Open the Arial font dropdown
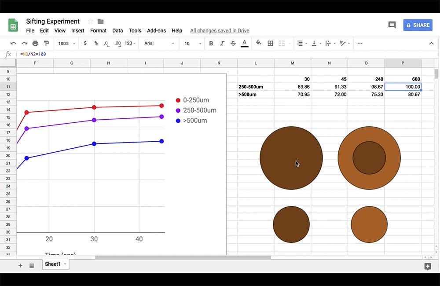440x286 pixels. [x=159, y=44]
